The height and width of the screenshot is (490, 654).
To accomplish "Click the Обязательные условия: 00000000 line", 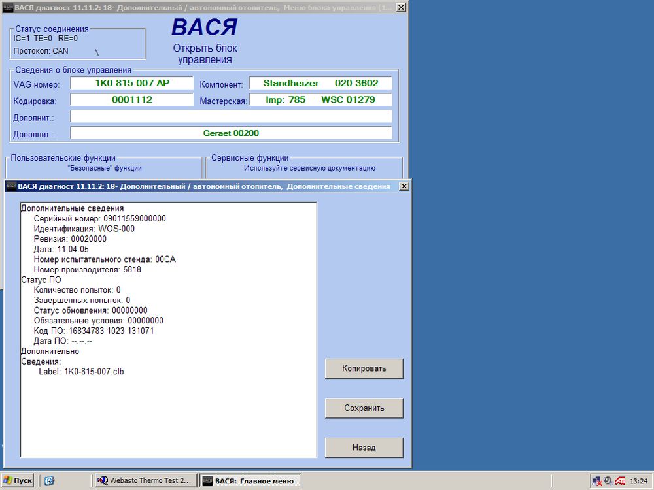I will (x=99, y=320).
